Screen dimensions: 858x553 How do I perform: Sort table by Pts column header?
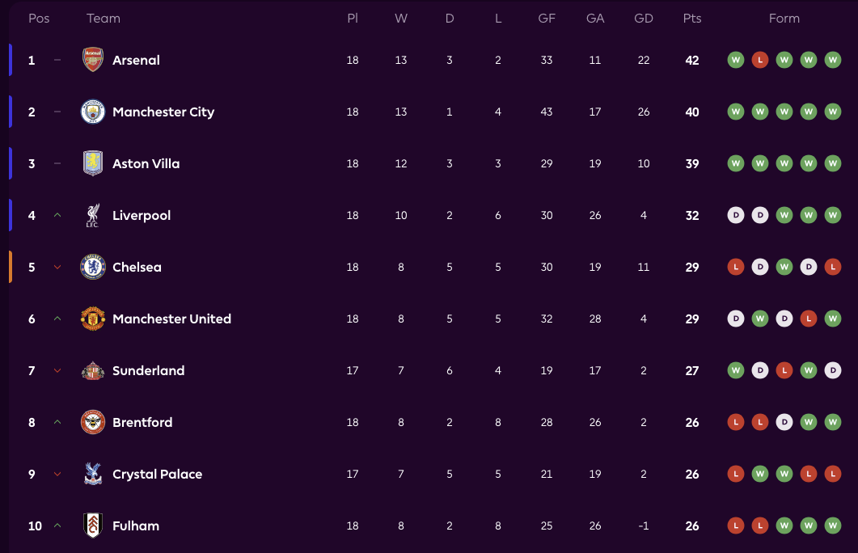click(x=691, y=18)
